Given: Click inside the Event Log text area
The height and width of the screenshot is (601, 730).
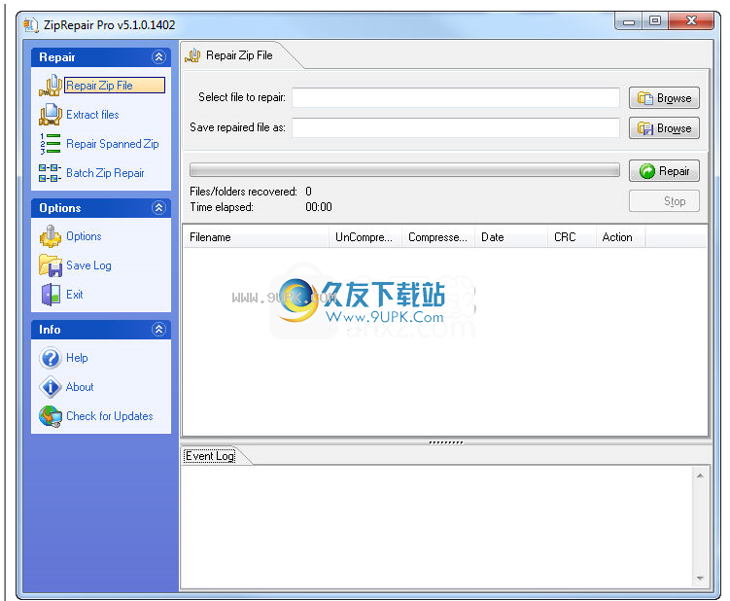Looking at the screenshot, I should point(436,526).
